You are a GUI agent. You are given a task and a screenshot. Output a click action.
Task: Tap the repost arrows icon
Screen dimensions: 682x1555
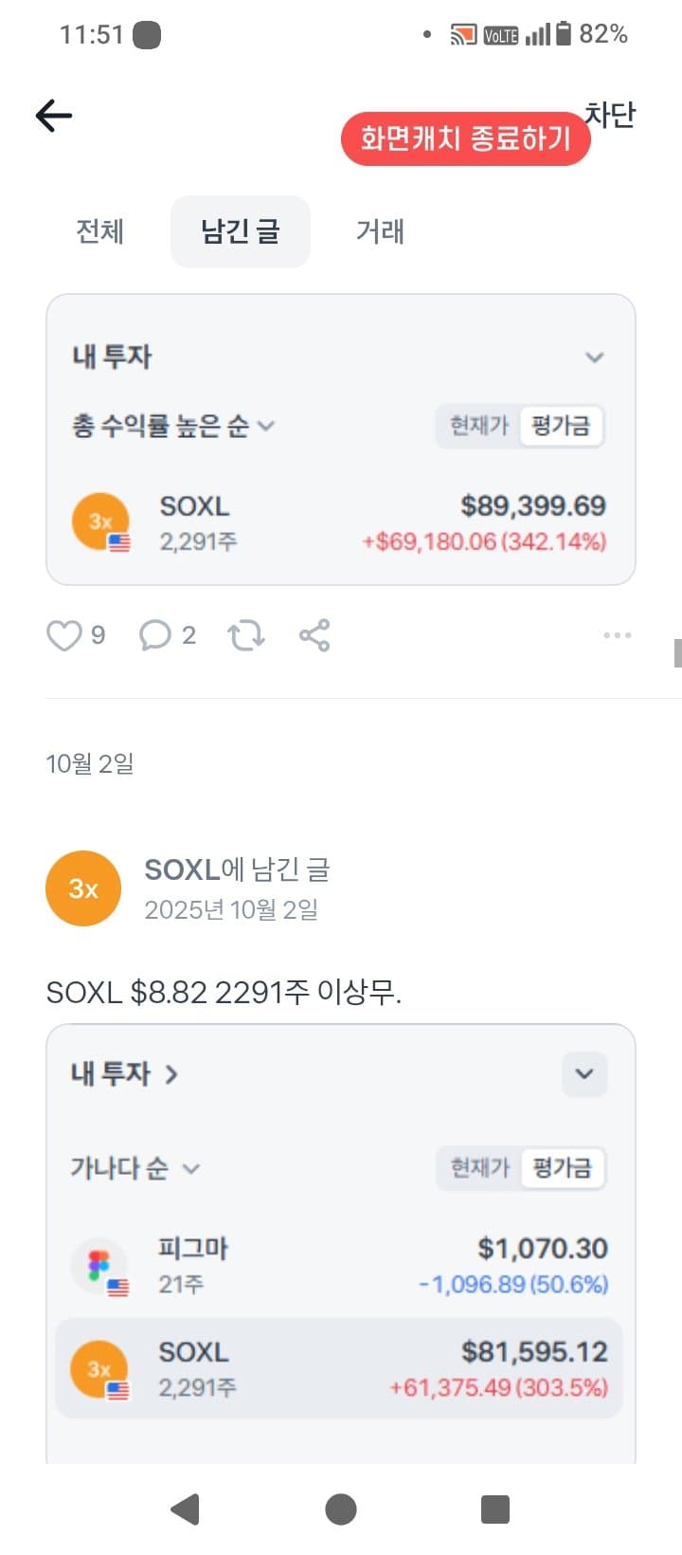(246, 635)
